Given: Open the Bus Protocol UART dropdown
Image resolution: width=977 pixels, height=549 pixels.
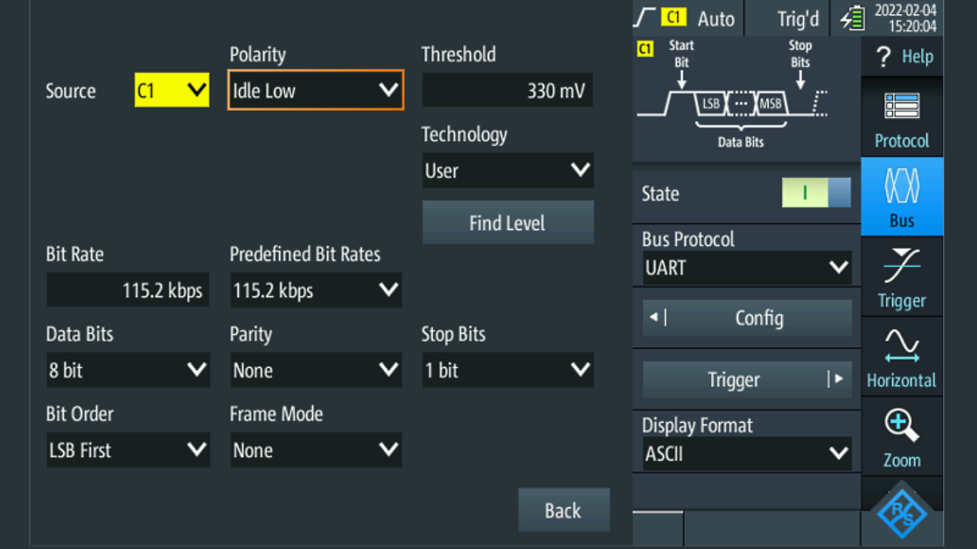Looking at the screenshot, I should [x=746, y=268].
